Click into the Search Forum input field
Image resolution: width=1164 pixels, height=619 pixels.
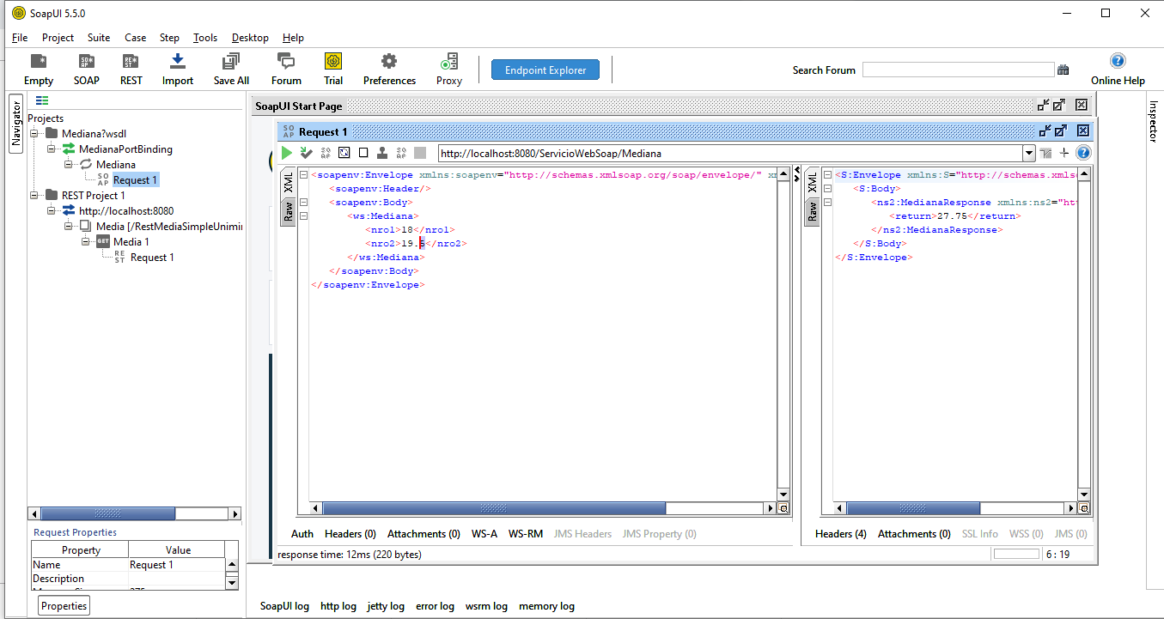958,70
